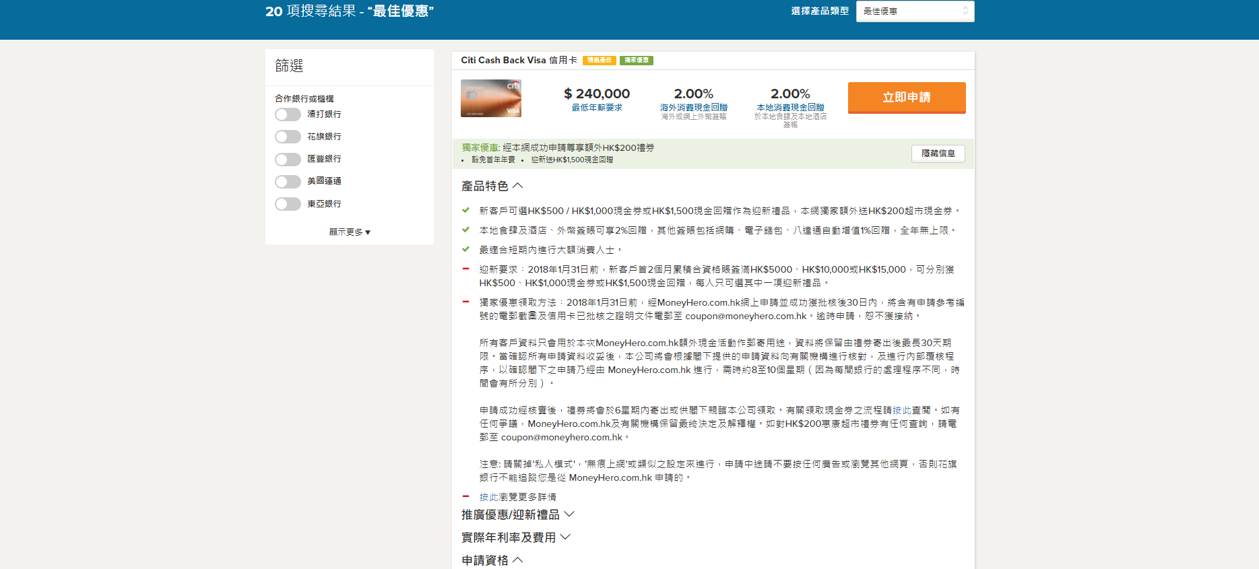The height and width of the screenshot is (569, 1259).
Task: Expand 顯示更多 in the bank filter list
Action: (350, 232)
